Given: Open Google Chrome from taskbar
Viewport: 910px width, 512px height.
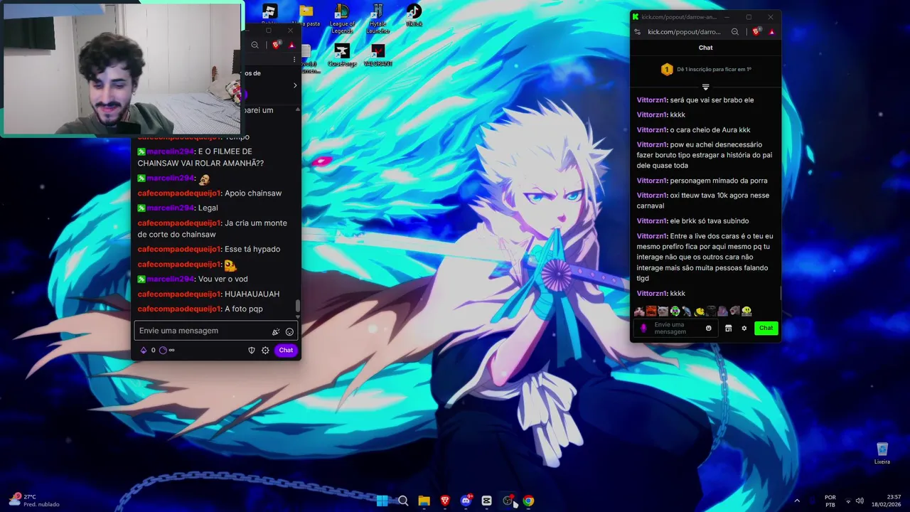Looking at the screenshot, I should coord(528,501).
